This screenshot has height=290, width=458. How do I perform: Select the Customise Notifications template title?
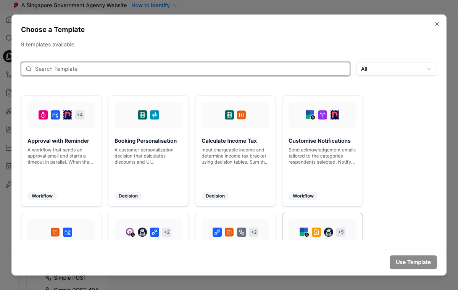point(319,141)
